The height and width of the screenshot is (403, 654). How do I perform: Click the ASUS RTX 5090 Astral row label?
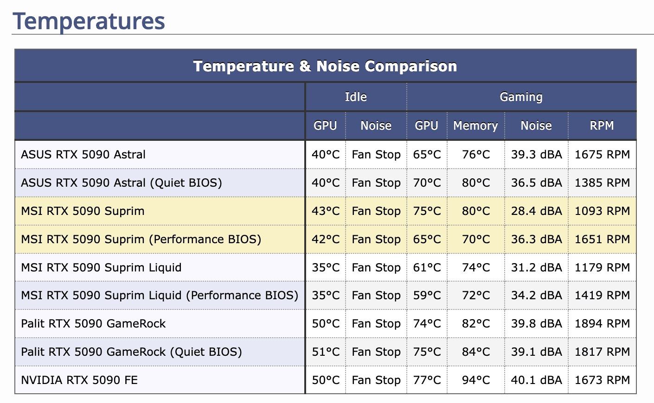coord(83,154)
